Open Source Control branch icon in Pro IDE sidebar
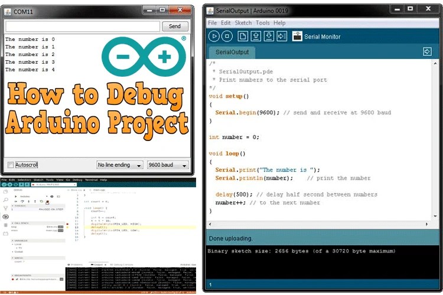This screenshot has width=443, height=295. 5,208
